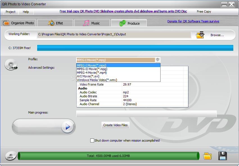Screen dimensions: 239x166
Task: Click the bottom-left DVD disc icon
Action: [x=10, y=156]
